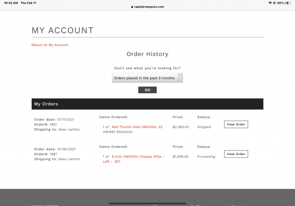295x206 pixels.
Task: Click the dropdown arrow beside 3 months
Action: pos(180,78)
